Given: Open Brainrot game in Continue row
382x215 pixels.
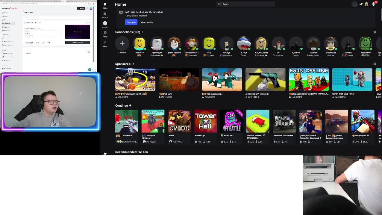Looking at the screenshot, I should click(153, 121).
